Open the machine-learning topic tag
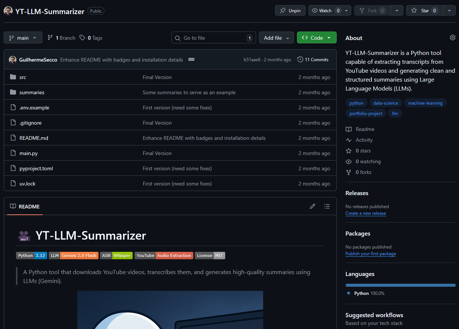Viewport: 459px width, 329px height. click(x=425, y=103)
